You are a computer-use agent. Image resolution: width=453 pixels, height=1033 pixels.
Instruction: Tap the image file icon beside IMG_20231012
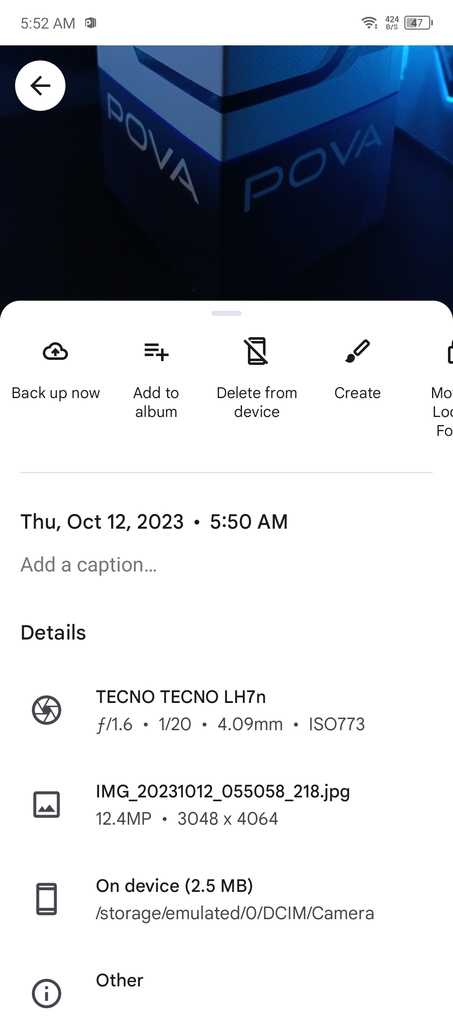[47, 805]
